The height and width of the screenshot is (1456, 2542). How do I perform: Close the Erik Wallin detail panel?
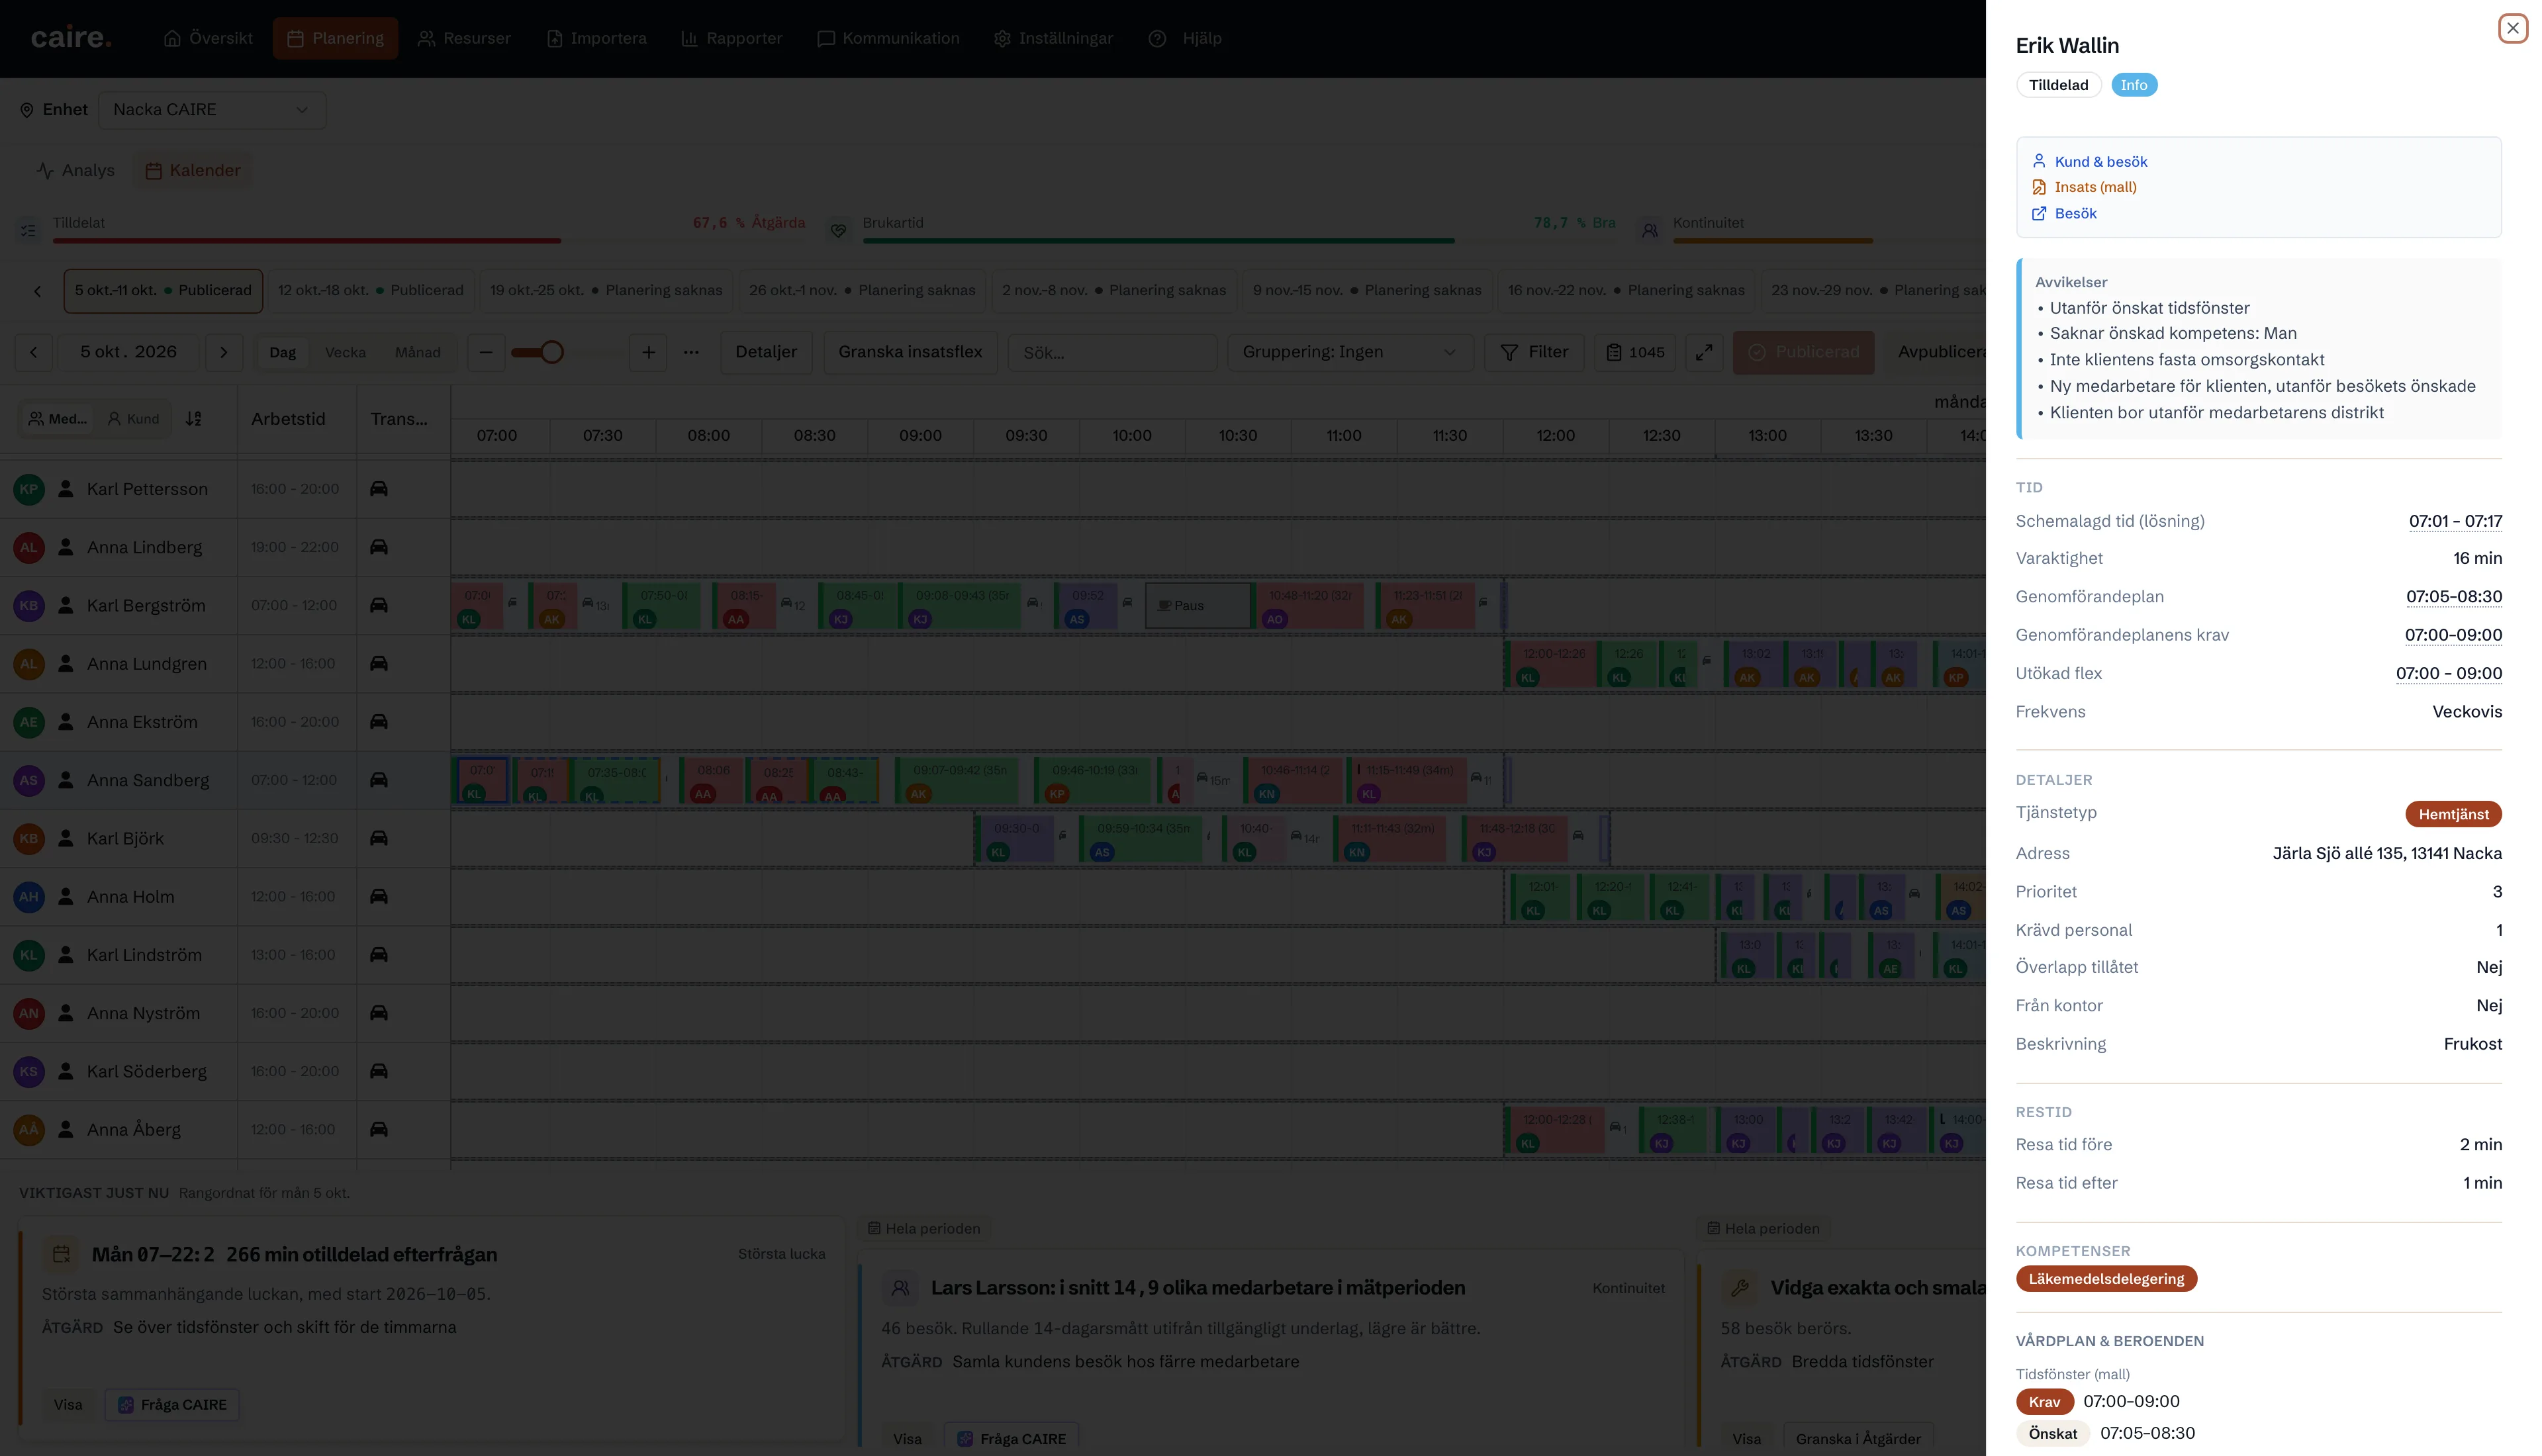[x=2512, y=28]
